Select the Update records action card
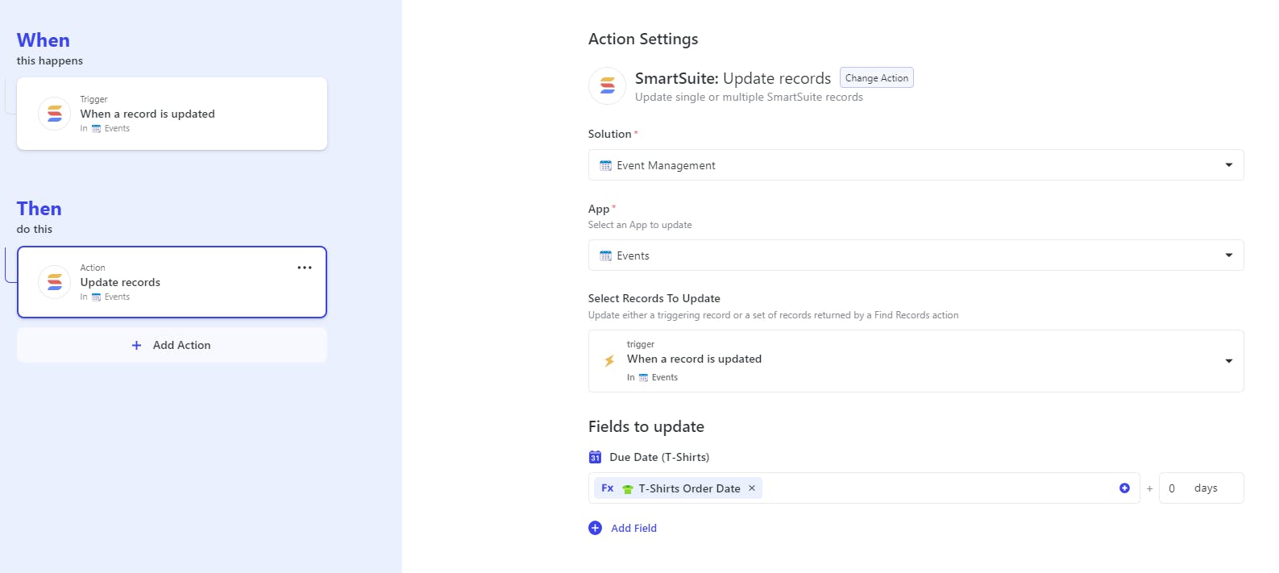 (172, 282)
